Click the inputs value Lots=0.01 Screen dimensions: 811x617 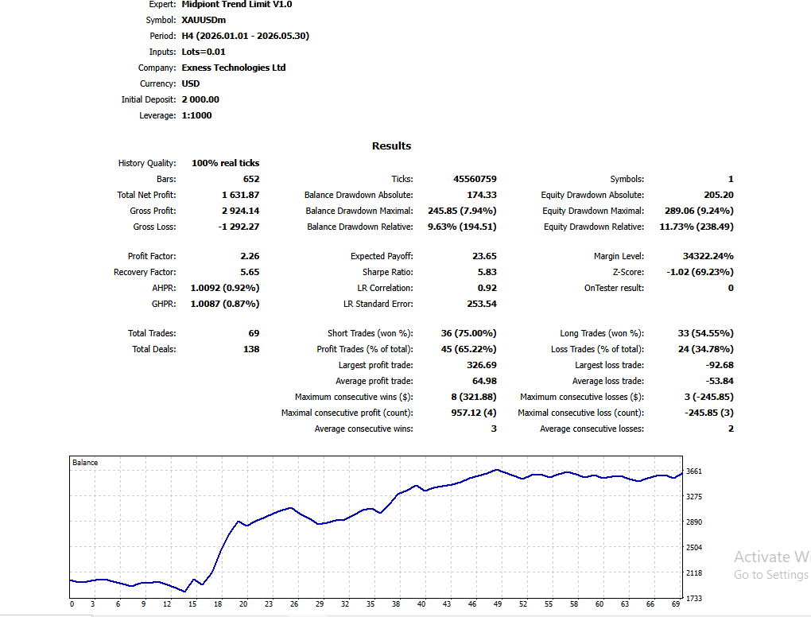[204, 52]
